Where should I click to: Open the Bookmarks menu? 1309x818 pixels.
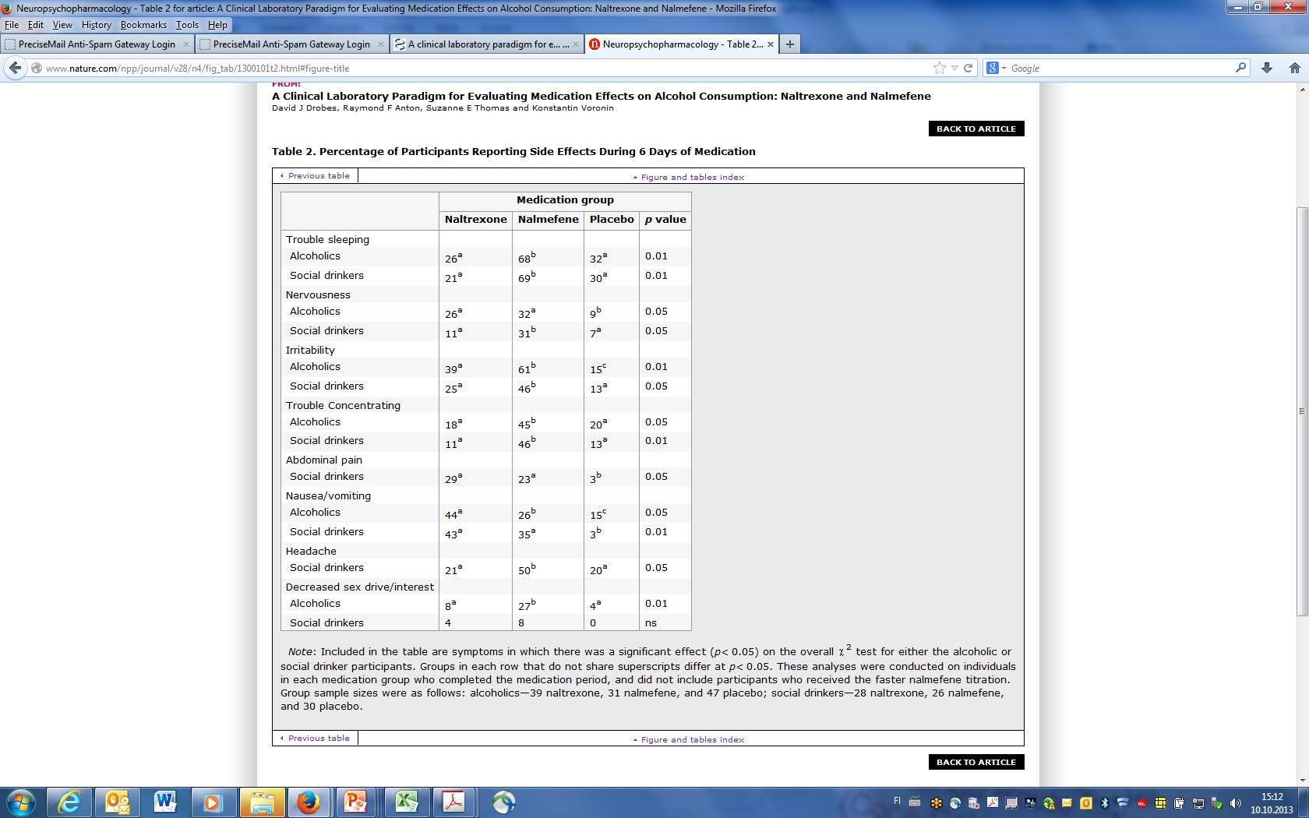coord(143,25)
